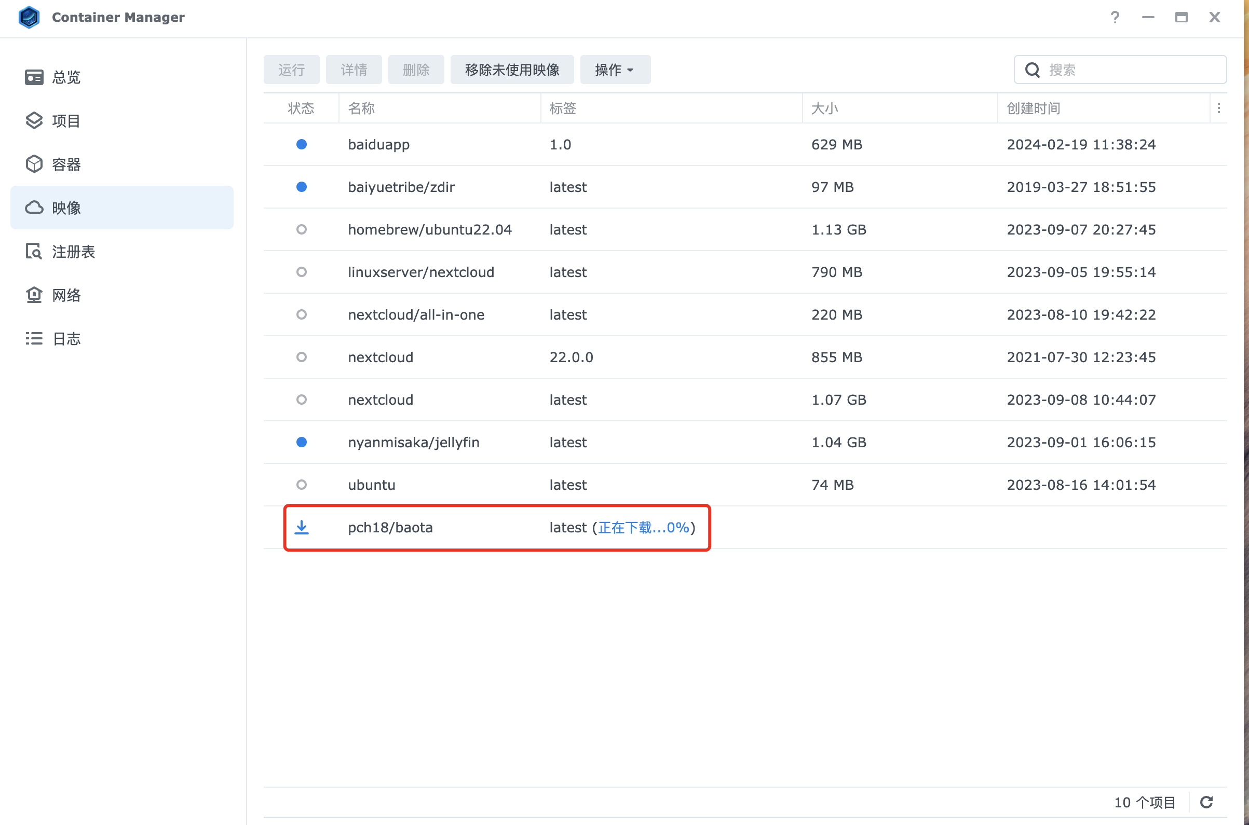Click the status circle for nextcloud 22.0.0
The image size is (1249, 825).
tap(302, 357)
